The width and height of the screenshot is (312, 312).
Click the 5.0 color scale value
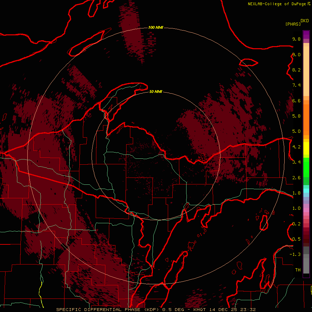point(296,131)
